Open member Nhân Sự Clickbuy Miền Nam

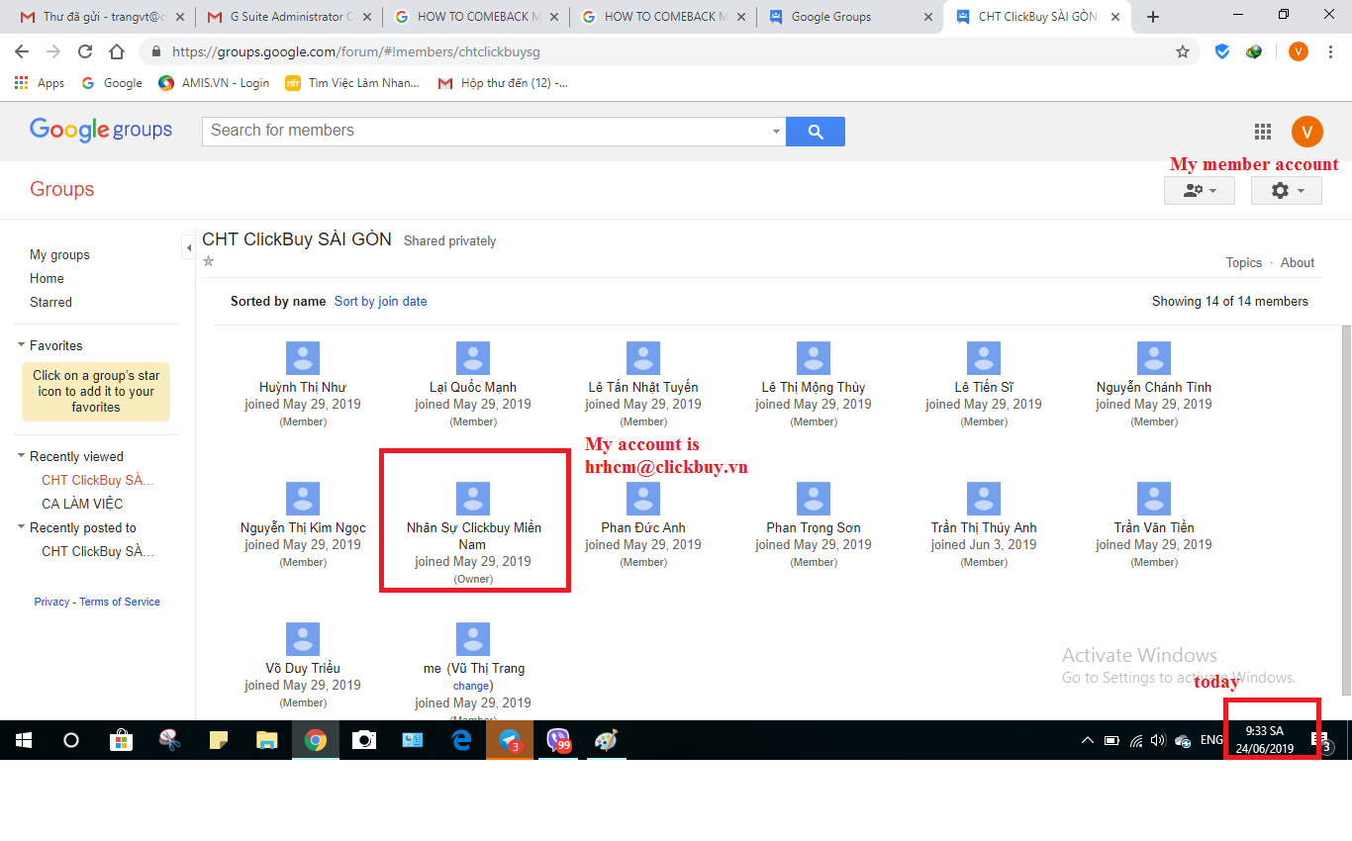(473, 536)
